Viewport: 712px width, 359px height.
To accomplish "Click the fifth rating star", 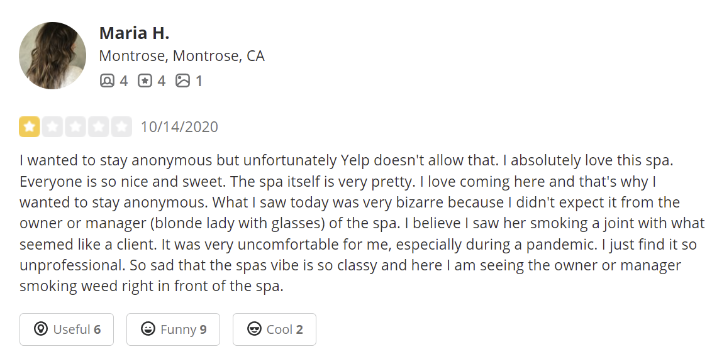I will point(121,127).
